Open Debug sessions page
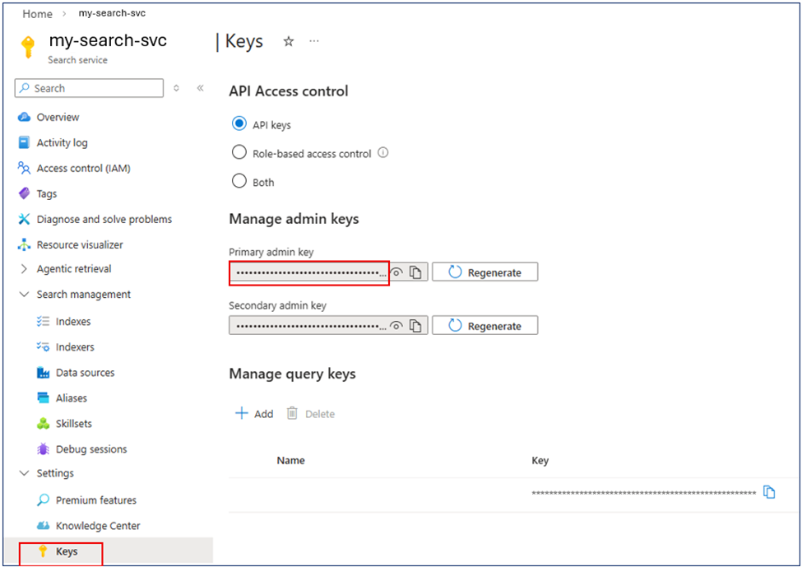Image resolution: width=802 pixels, height=567 pixels. point(91,449)
